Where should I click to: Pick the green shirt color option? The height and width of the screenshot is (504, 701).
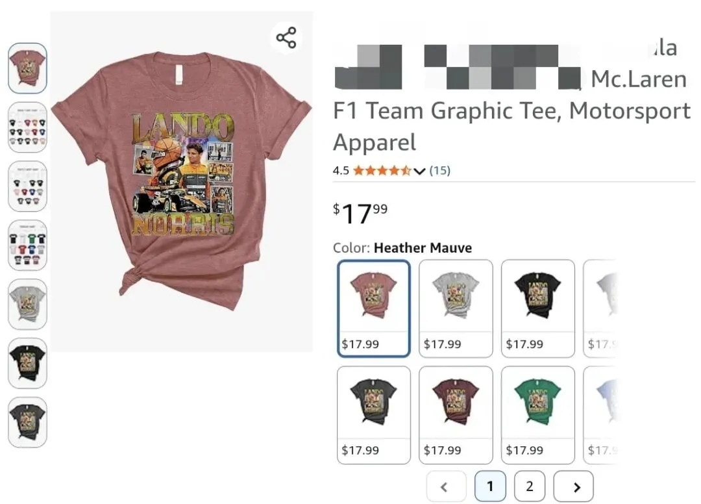(x=538, y=415)
